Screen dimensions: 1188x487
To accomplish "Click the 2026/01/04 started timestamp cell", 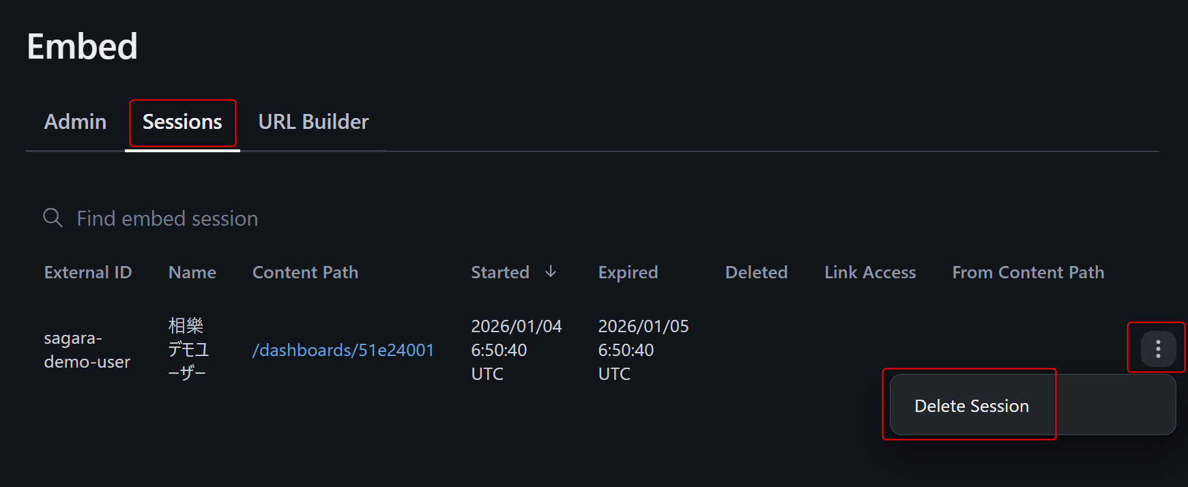I will (x=516, y=350).
